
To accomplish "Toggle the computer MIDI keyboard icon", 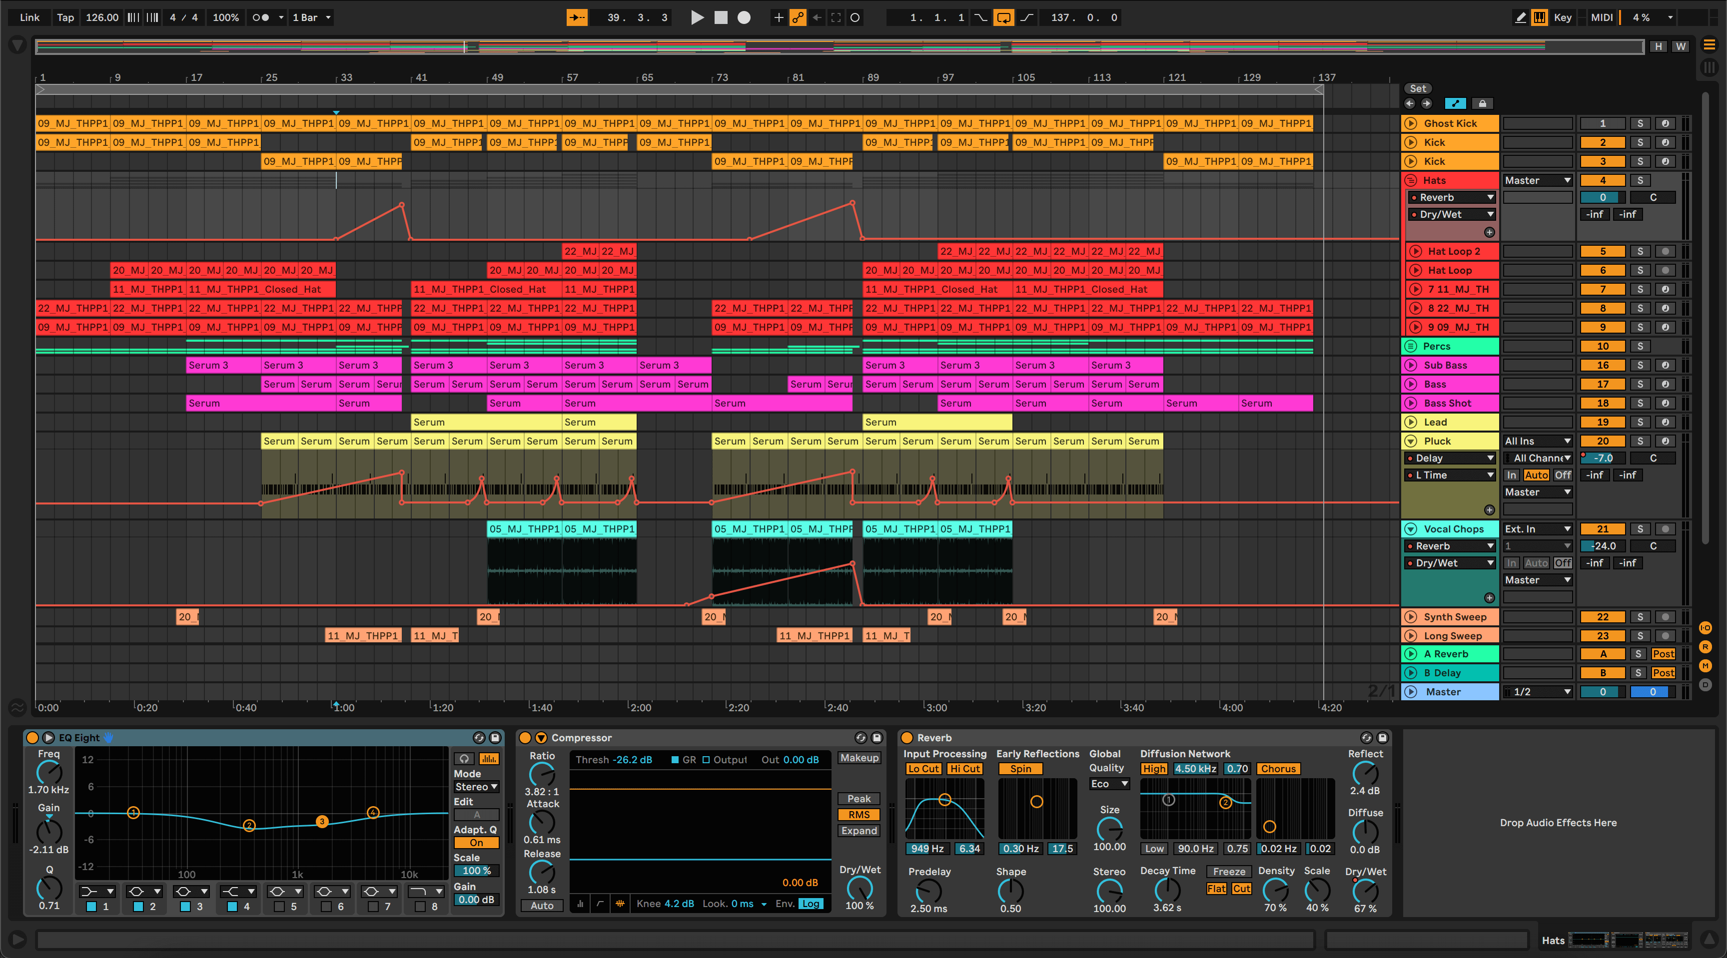I will click(1539, 17).
